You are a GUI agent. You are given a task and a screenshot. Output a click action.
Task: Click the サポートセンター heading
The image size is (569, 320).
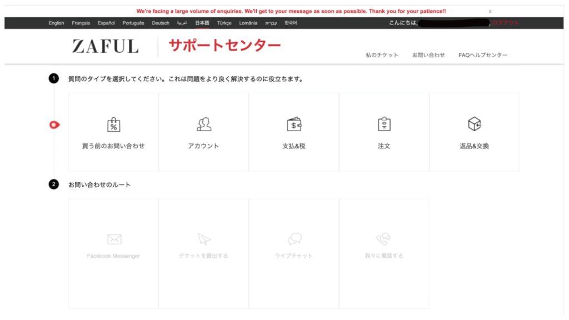point(224,46)
